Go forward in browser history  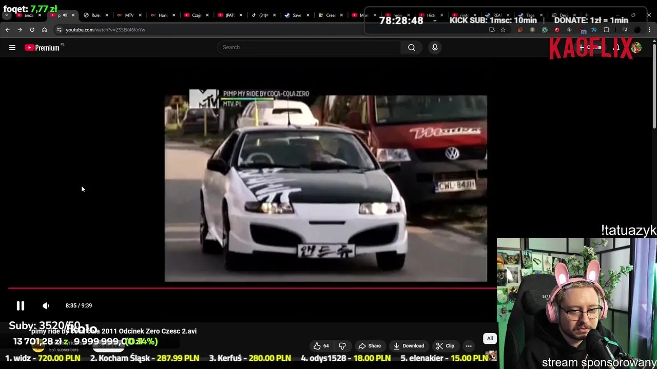(x=20, y=30)
